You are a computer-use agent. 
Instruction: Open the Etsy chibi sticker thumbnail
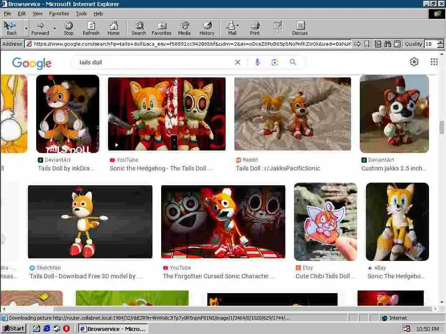[325, 221]
